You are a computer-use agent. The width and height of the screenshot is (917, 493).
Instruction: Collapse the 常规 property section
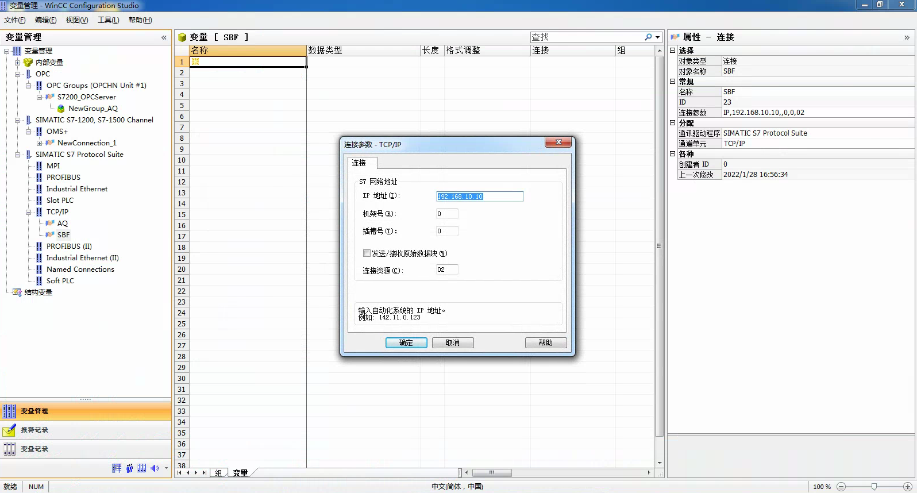tap(672, 81)
